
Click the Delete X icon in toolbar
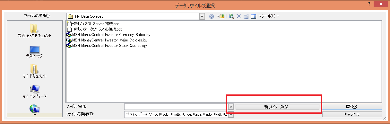pos(239,16)
